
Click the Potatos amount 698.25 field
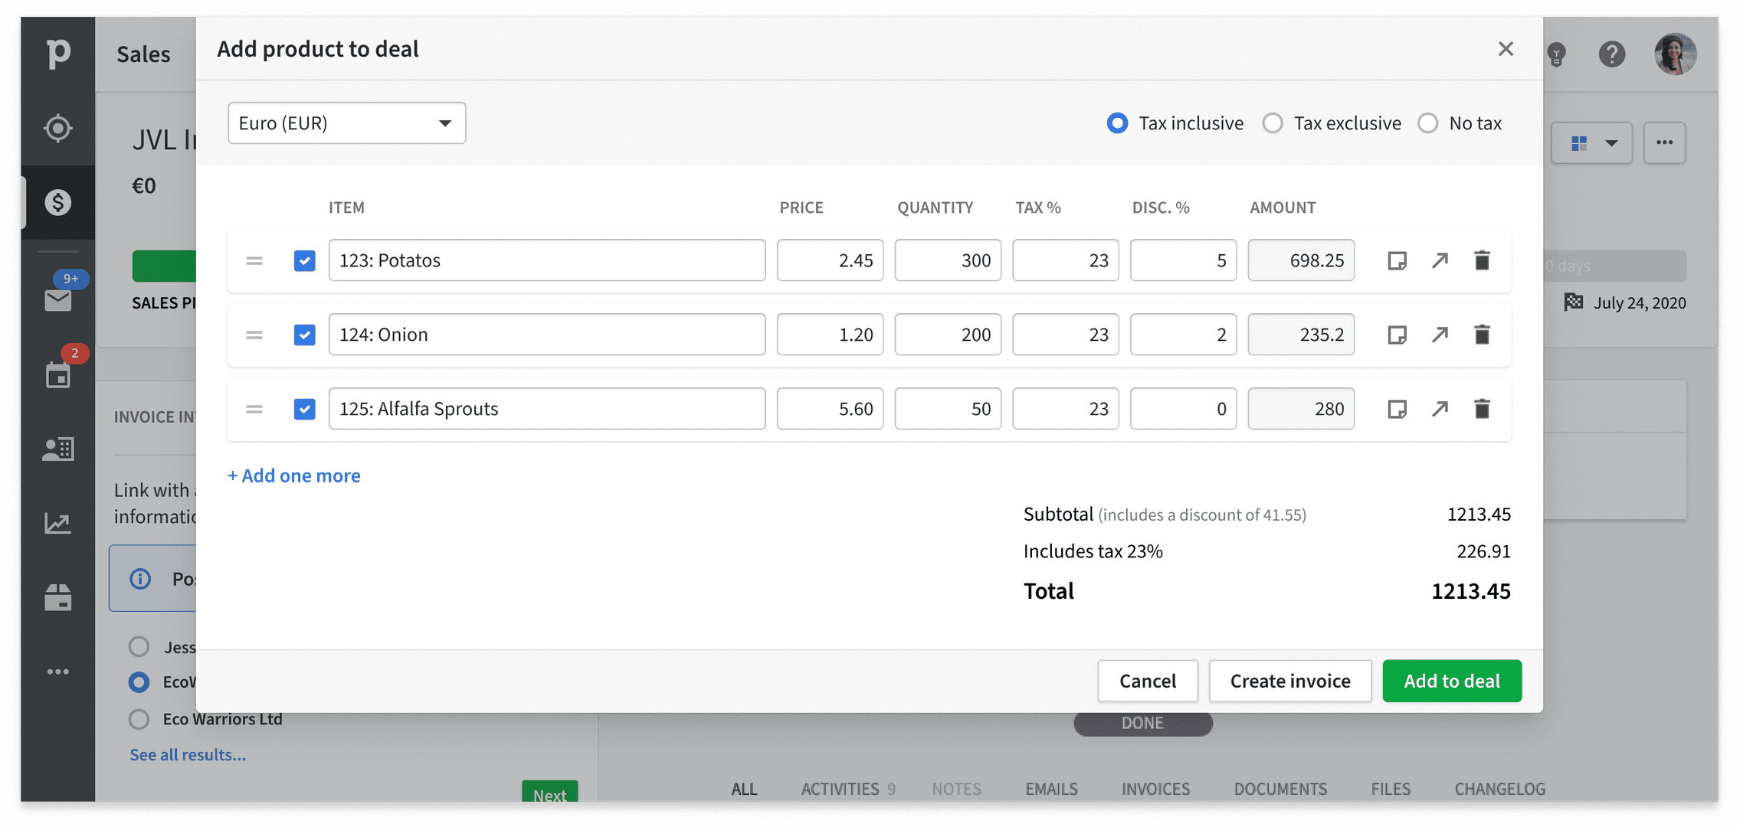pos(1301,260)
